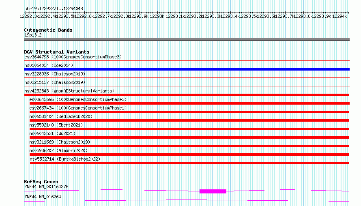Image resolution: width=361 pixels, height=206 pixels.
Task: Open variant esv3643696 (1000GenomesConsortiumPhase3) label
Action: click(78, 99)
